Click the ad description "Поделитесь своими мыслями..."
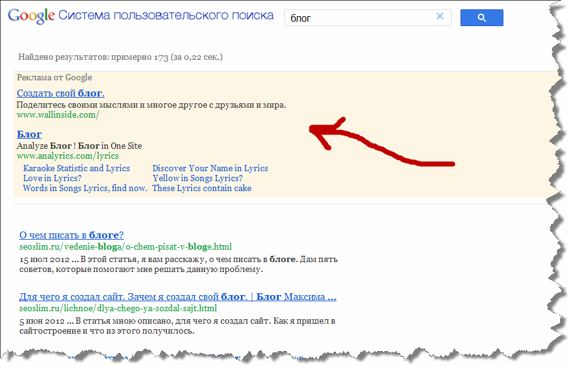Image resolution: width=570 pixels, height=366 pixels. tap(151, 105)
